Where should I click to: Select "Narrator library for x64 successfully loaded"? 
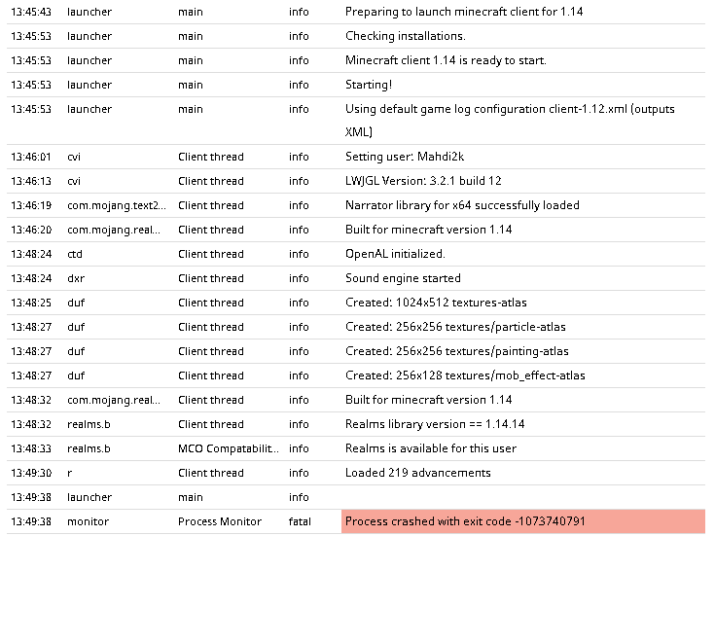[x=462, y=205]
